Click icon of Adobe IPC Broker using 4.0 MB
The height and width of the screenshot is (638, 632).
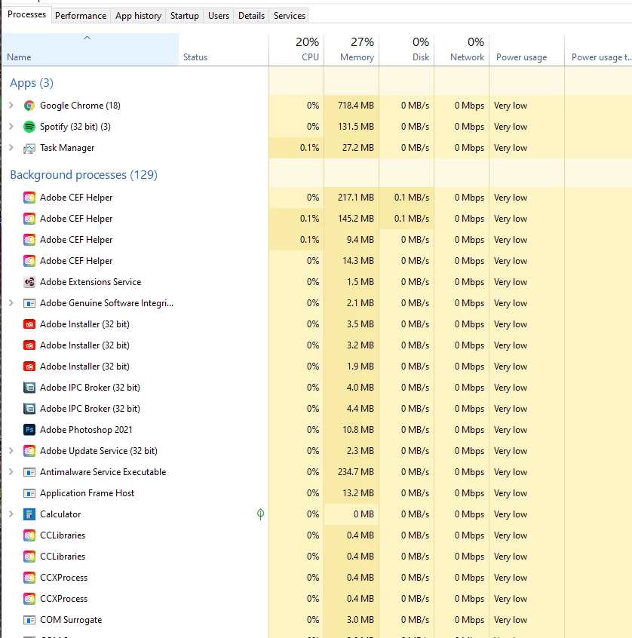coord(29,388)
